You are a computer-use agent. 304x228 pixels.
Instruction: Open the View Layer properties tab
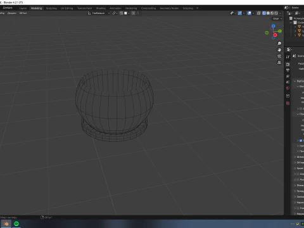pos(288,76)
